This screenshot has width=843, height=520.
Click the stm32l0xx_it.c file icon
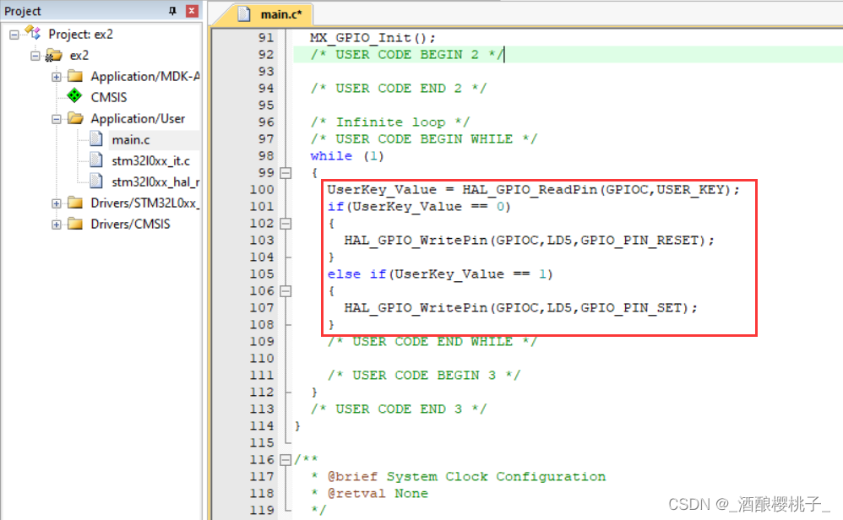pos(96,160)
